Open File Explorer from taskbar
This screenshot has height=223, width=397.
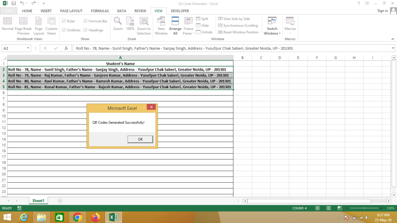[41, 217]
